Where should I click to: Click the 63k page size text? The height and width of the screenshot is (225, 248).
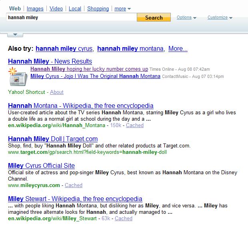[106, 218]
